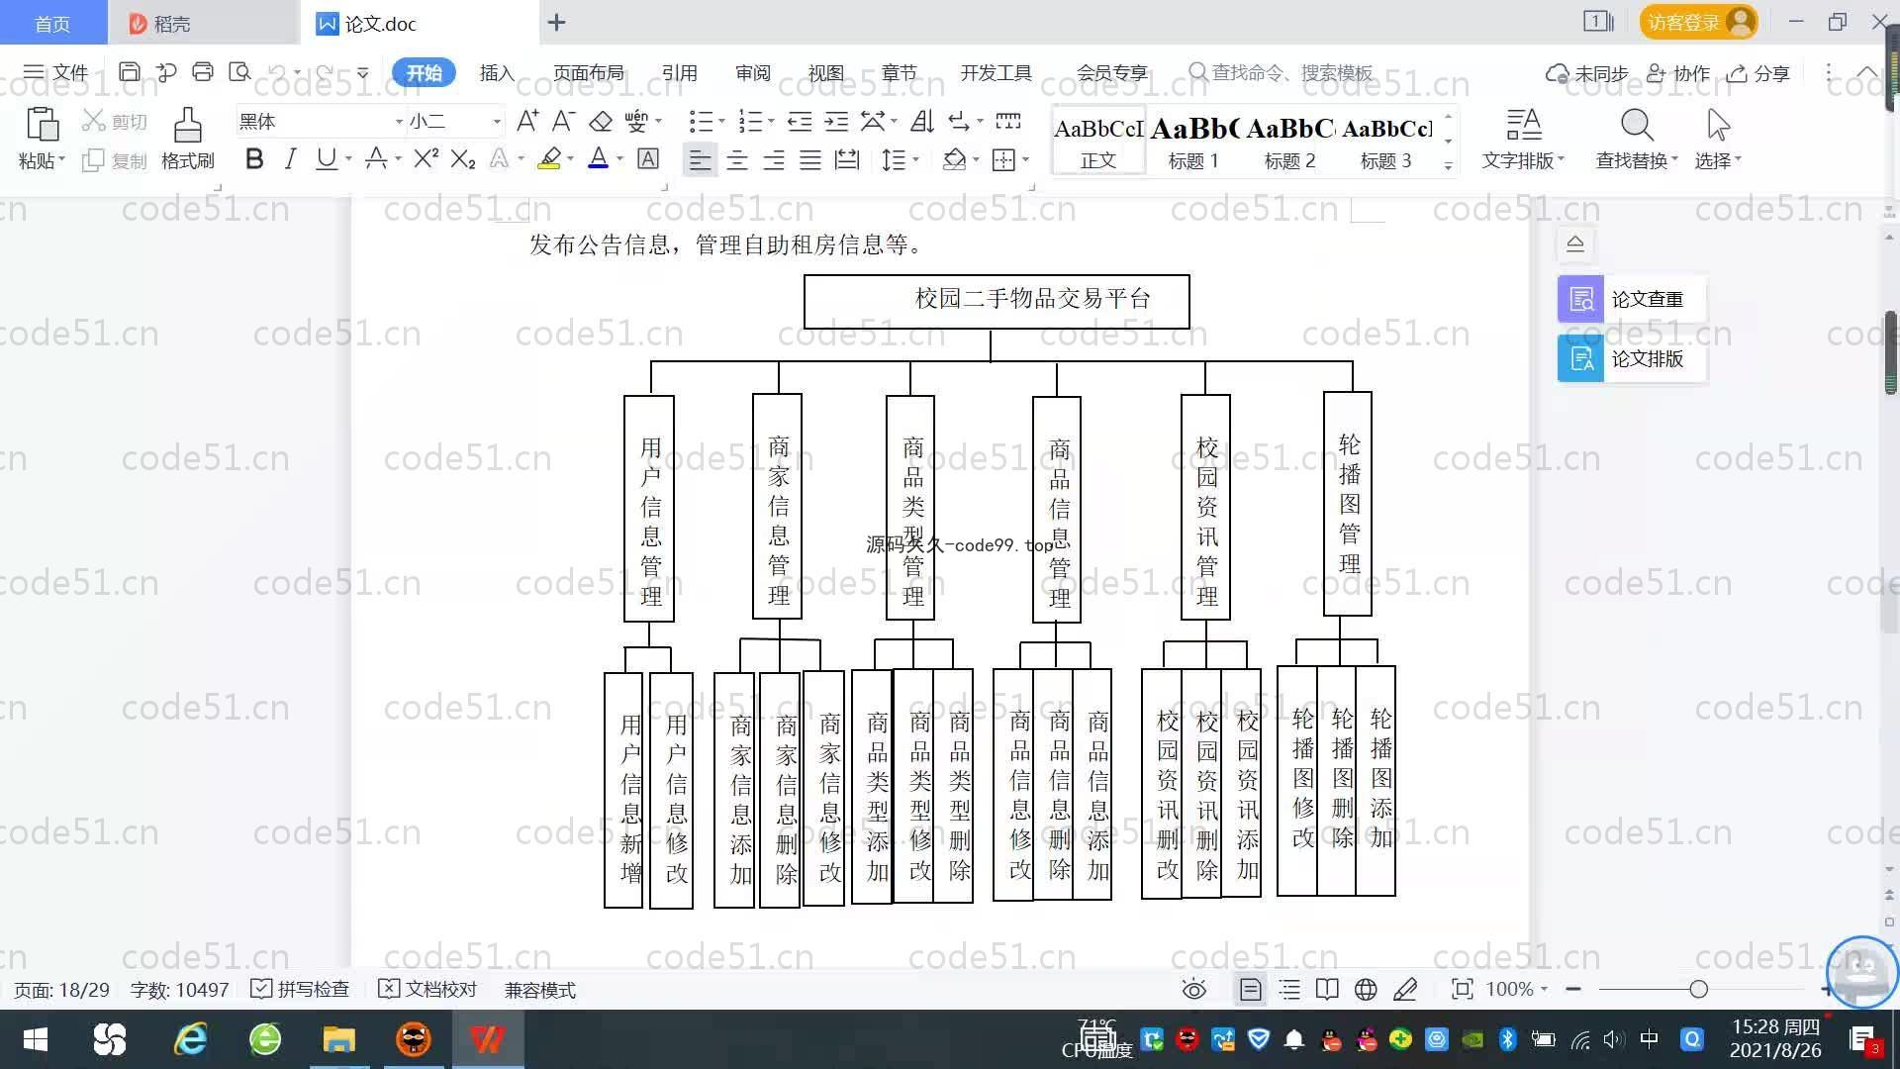Click the Save icon in quick access toolbar

pyautogui.click(x=129, y=72)
